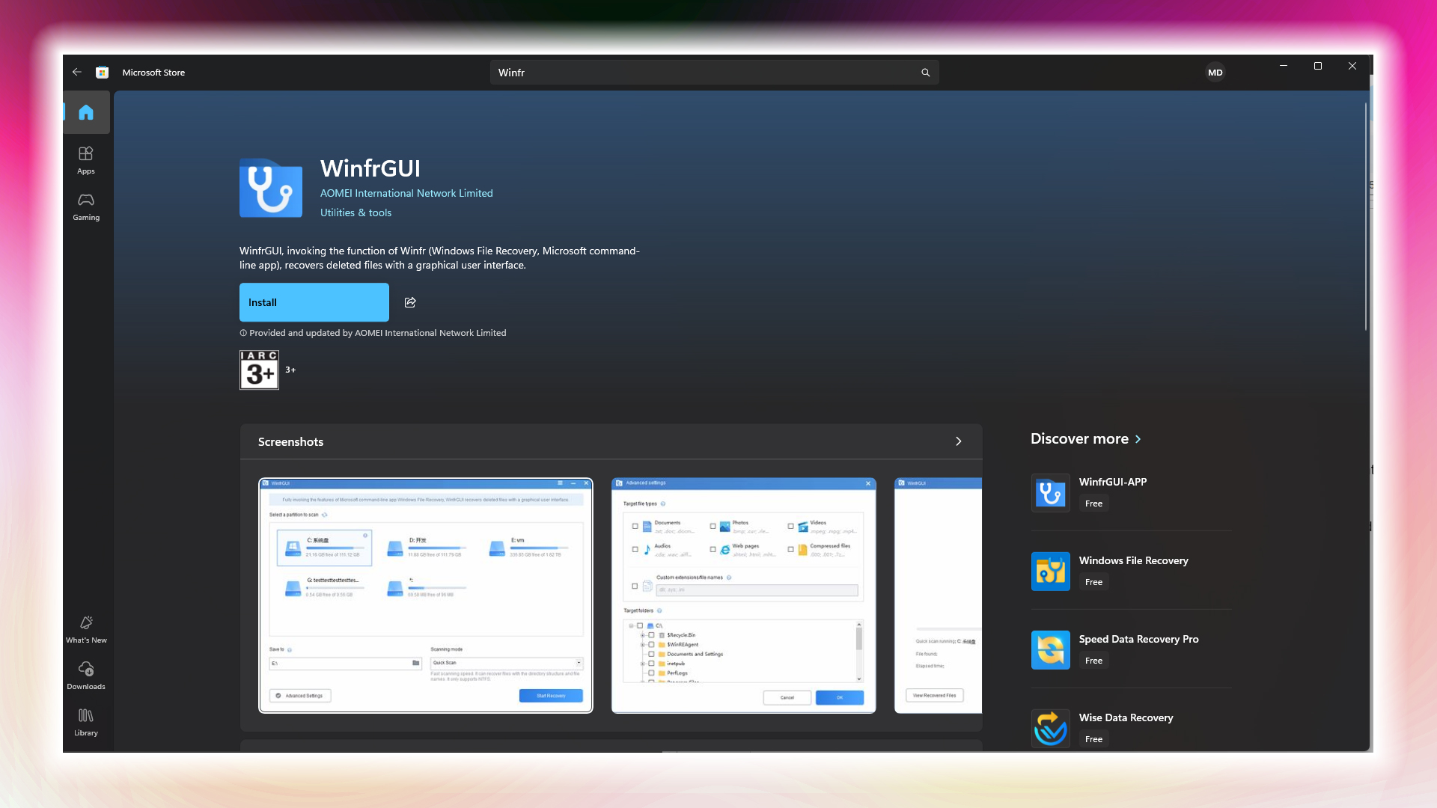Open the first partition-selection screenshot
1437x808 pixels.
[x=426, y=596]
